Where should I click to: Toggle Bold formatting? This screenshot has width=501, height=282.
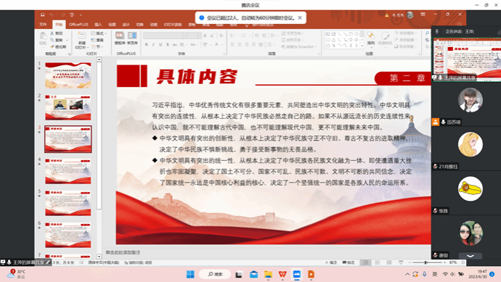click(x=147, y=44)
